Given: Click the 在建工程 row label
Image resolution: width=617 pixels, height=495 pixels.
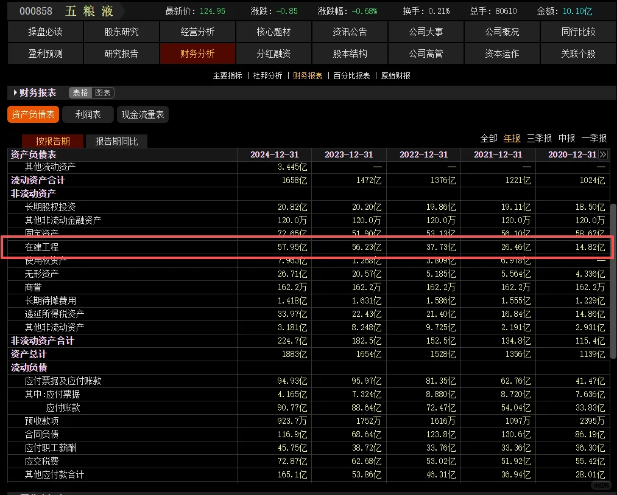Looking at the screenshot, I should click(41, 247).
